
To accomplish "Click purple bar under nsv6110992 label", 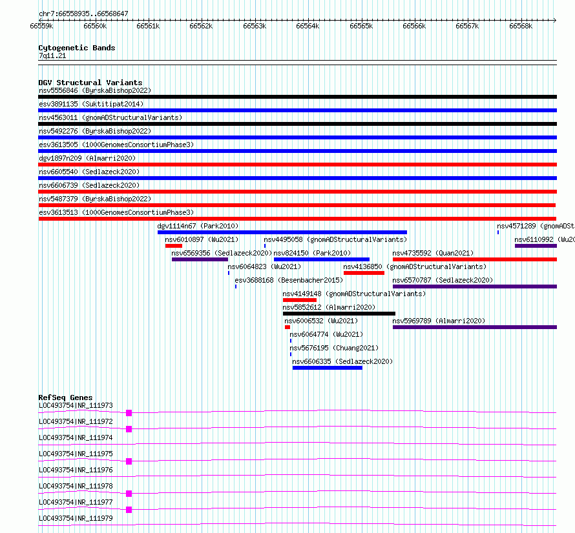I will (x=536, y=246).
